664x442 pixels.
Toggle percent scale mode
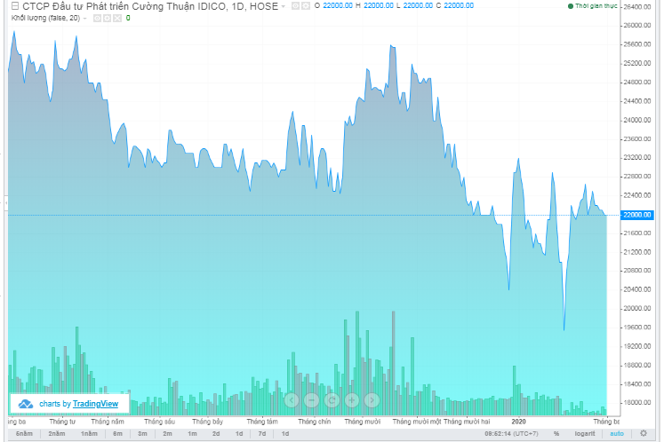pyautogui.click(x=556, y=433)
